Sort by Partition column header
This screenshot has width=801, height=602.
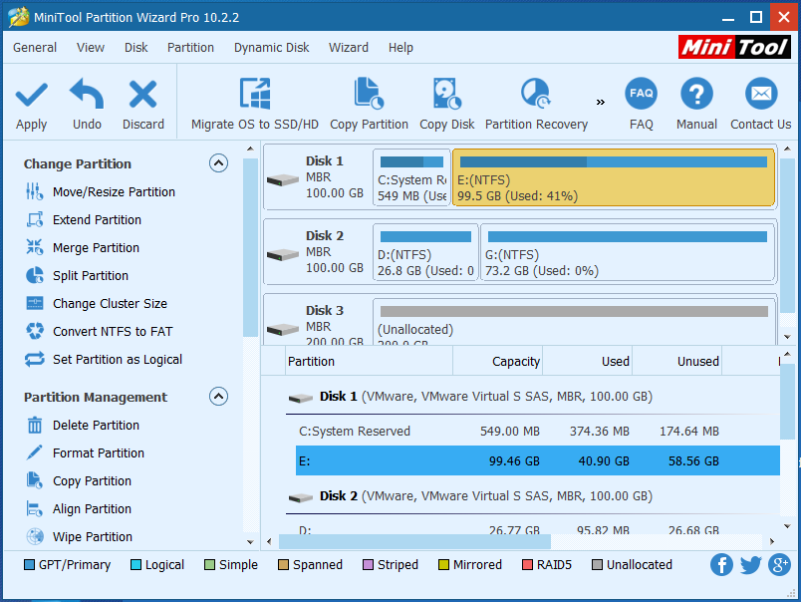[369, 362]
